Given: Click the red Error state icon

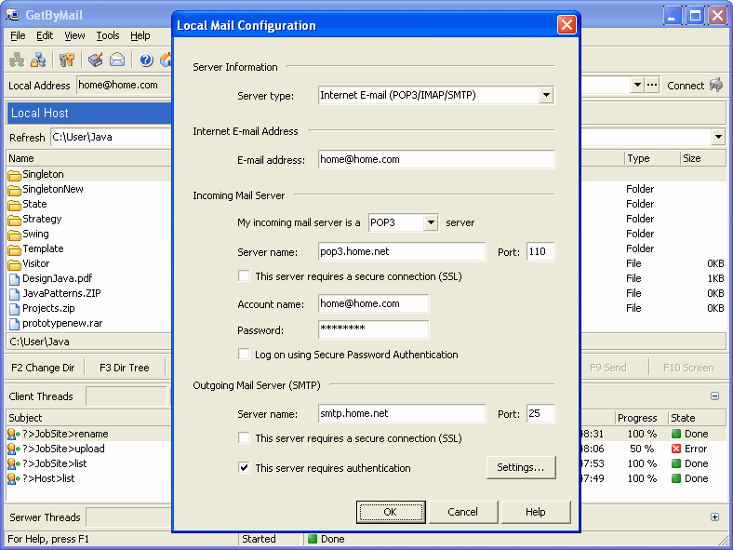Looking at the screenshot, I should point(676,449).
